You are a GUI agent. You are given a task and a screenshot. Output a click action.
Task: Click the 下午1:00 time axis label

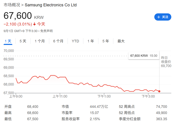(104, 97)
